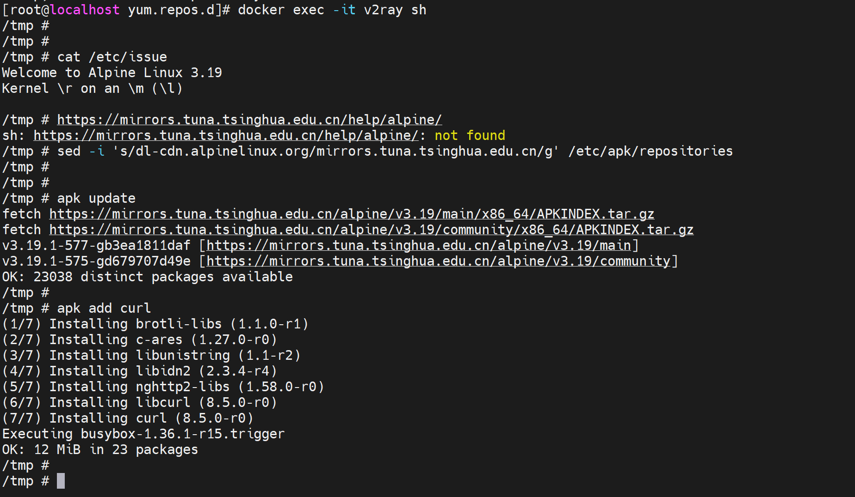Click the help/alpine URL in the sh error line
This screenshot has height=497, width=855.
[226, 136]
